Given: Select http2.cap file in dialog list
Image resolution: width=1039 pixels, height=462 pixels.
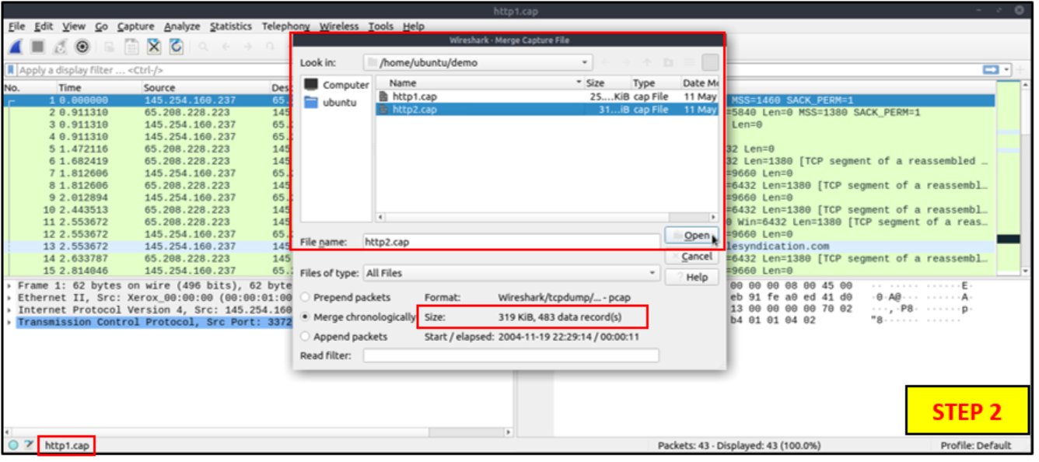Looking at the screenshot, I should coord(545,110).
